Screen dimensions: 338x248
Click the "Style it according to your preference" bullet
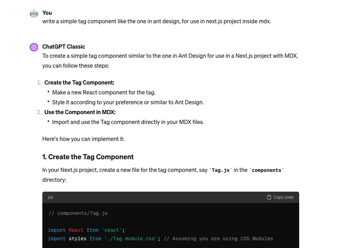point(128,102)
